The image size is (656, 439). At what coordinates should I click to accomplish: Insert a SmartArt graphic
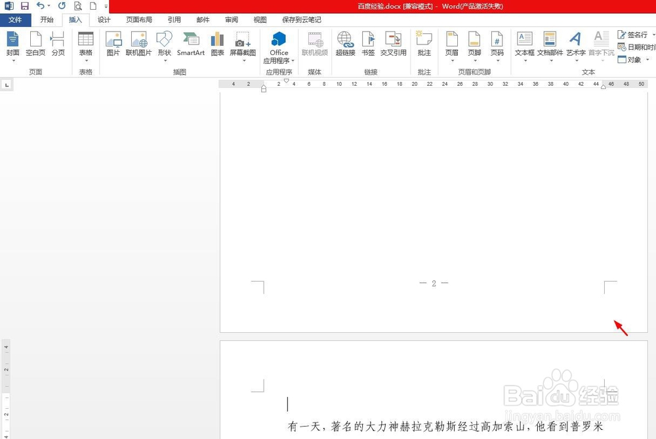point(191,45)
